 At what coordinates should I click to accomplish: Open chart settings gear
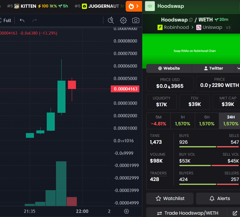(123, 20)
